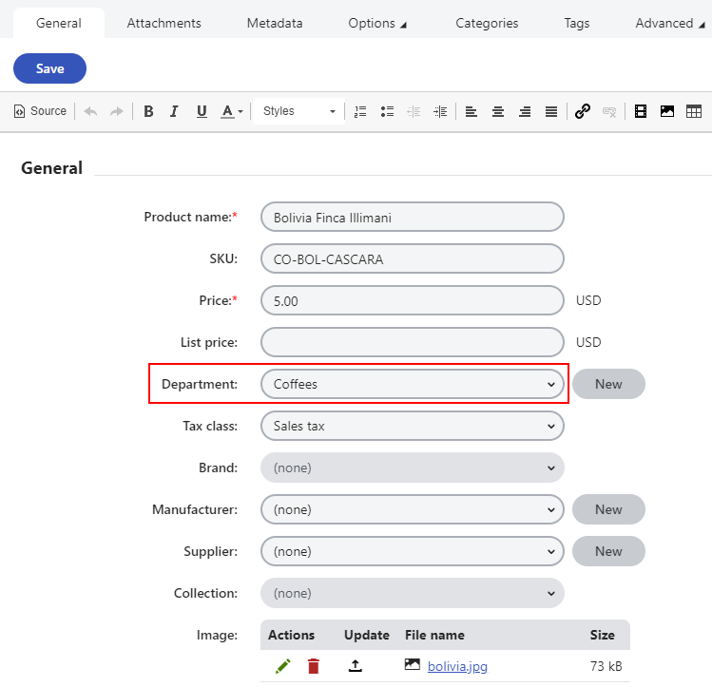Insert a table into the editor
712x687 pixels.
[x=694, y=111]
